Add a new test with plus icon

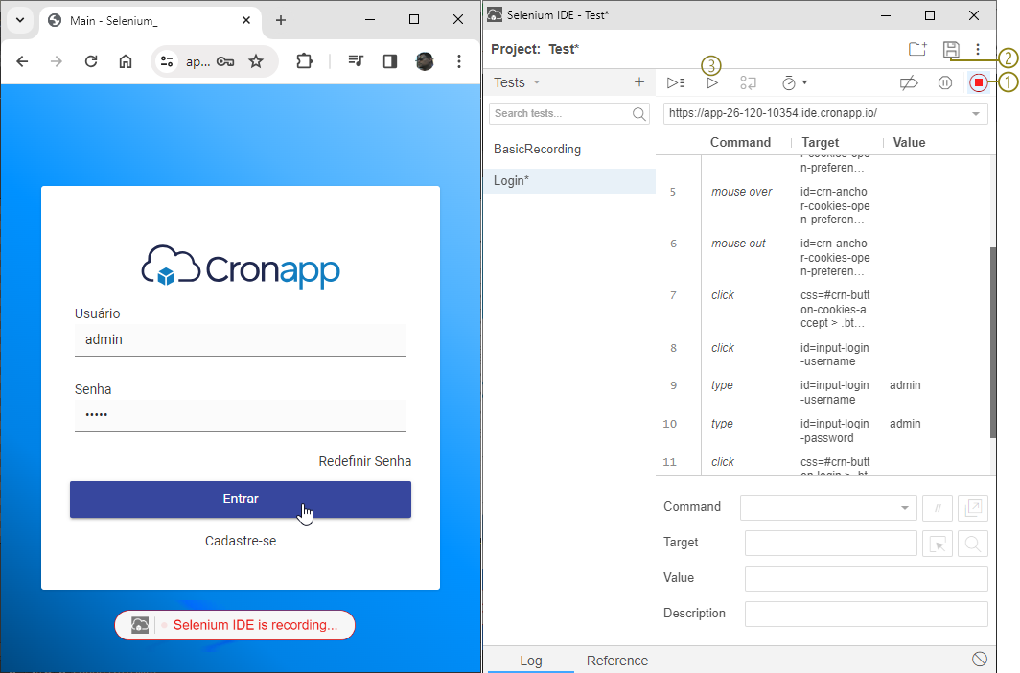click(638, 81)
